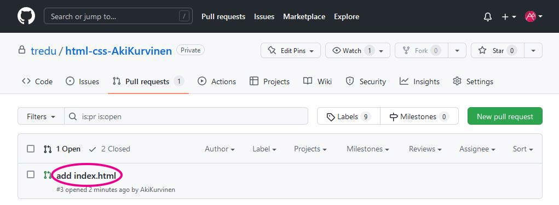The image size is (559, 205).
Task: Focus the Search or jump to field
Action: pos(118,16)
